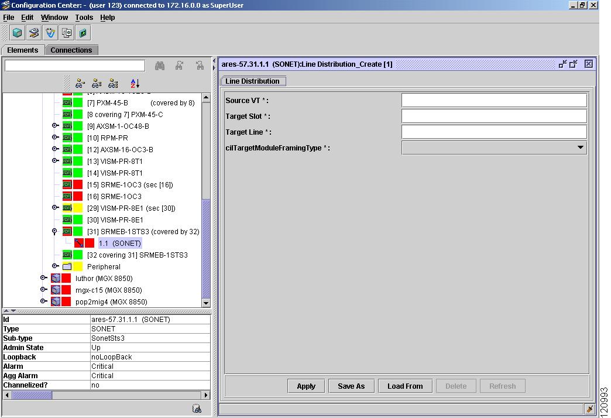
Task: Select the Line Distribution tab
Action: (x=252, y=81)
